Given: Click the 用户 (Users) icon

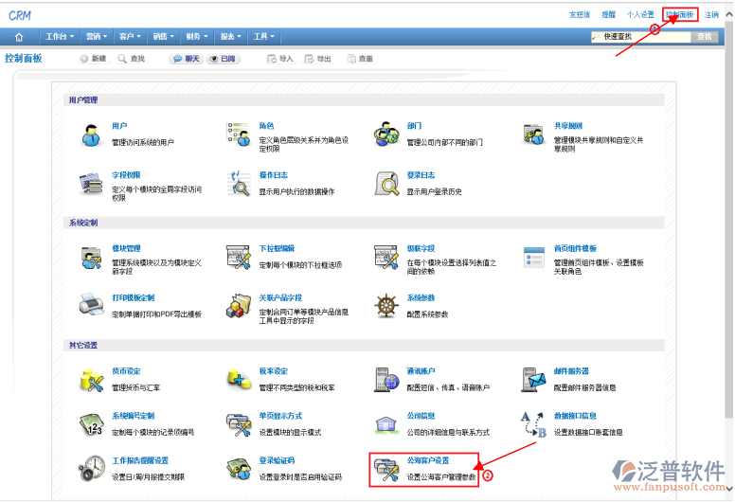Looking at the screenshot, I should coord(91,135).
